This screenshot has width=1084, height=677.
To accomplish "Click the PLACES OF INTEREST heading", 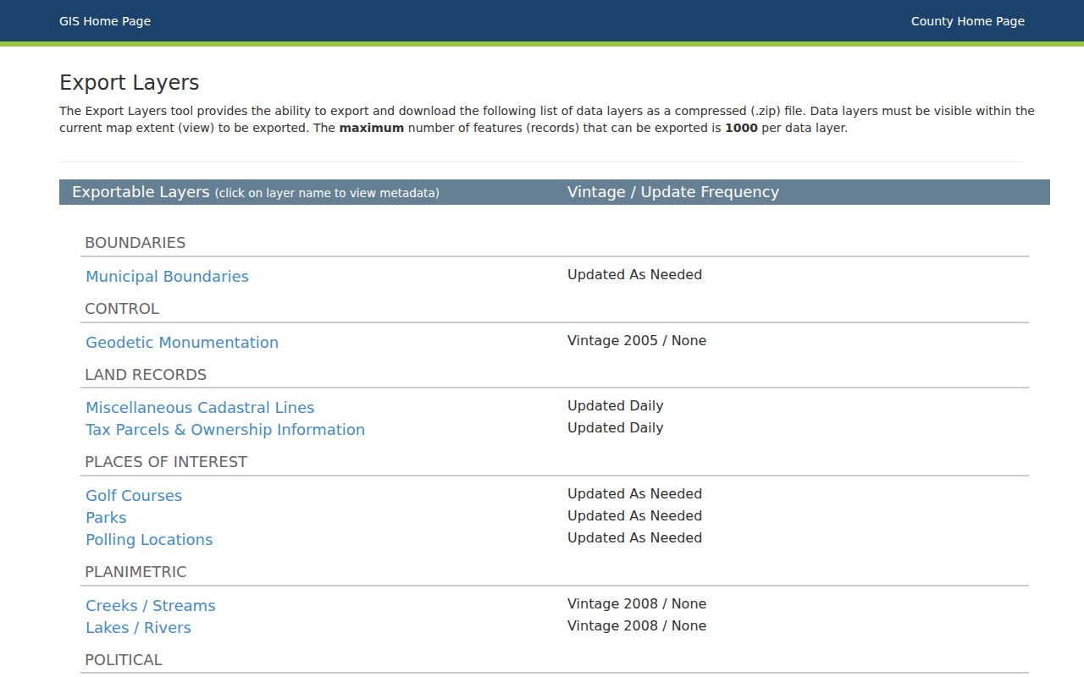I will 166,461.
